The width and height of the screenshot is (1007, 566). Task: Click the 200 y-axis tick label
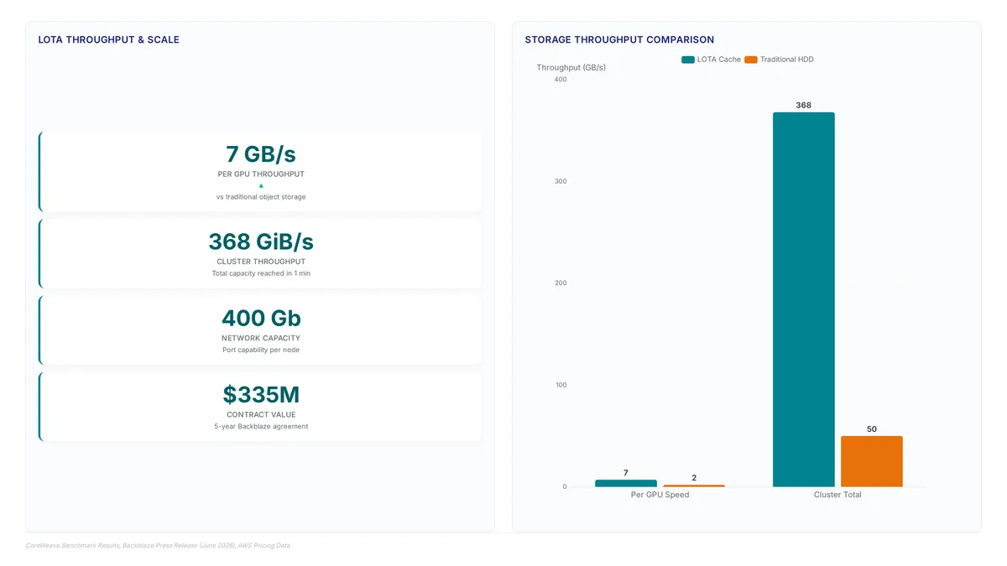(x=561, y=283)
